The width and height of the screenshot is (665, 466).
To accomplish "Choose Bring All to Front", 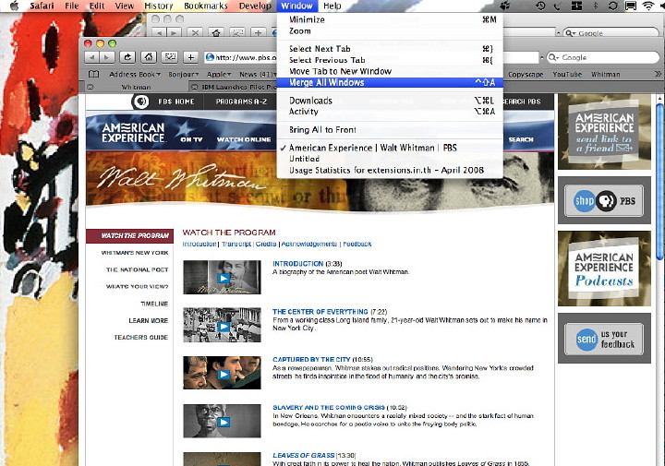I will [390, 129].
